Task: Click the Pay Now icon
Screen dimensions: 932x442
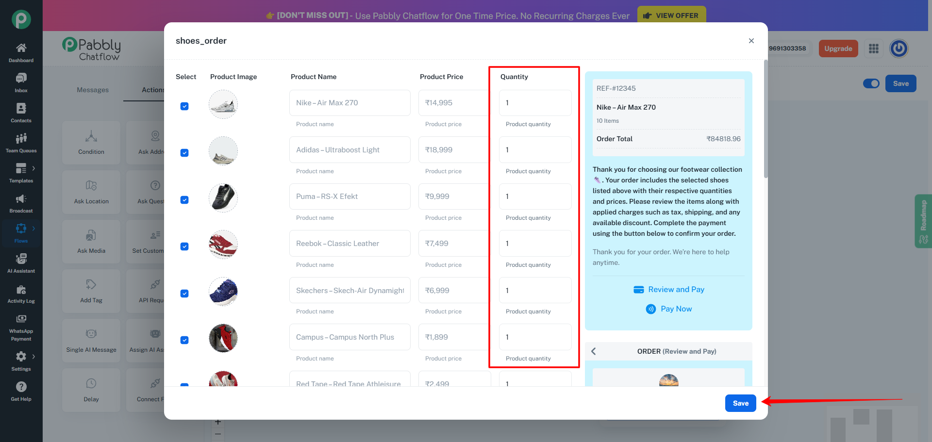Action: (651, 309)
